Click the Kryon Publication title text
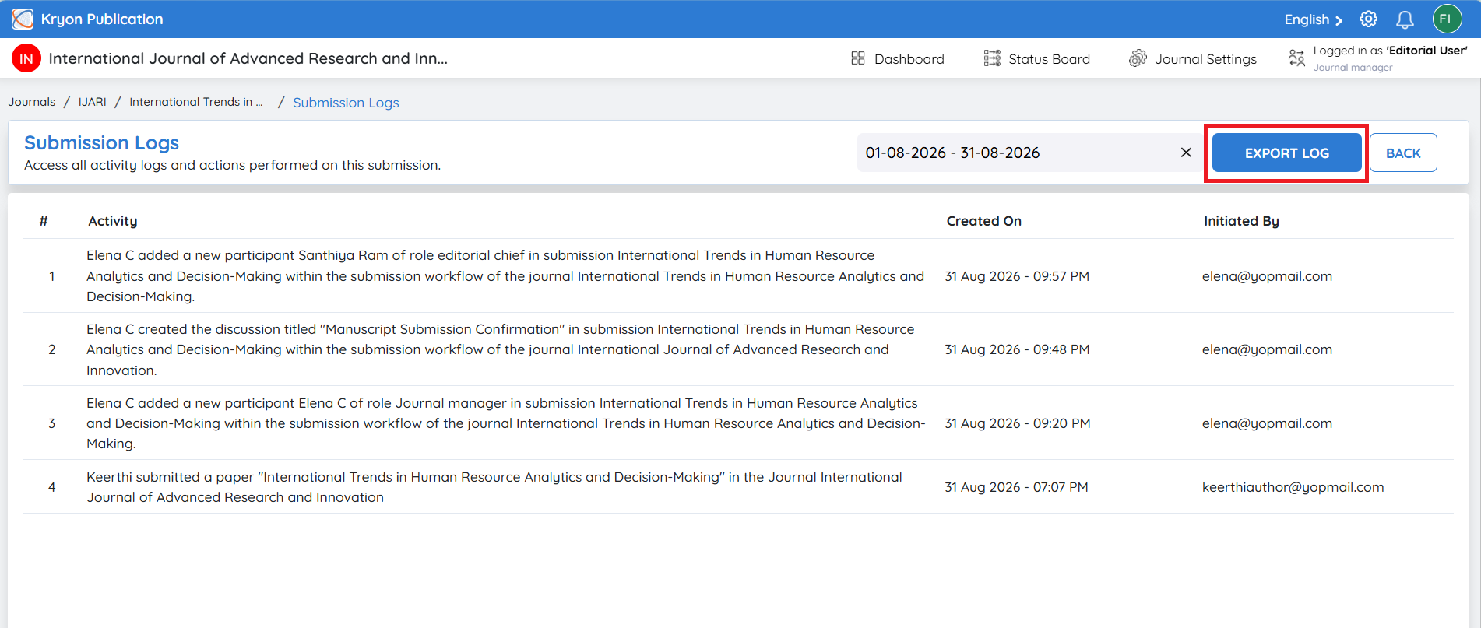The image size is (1481, 628). (x=102, y=19)
